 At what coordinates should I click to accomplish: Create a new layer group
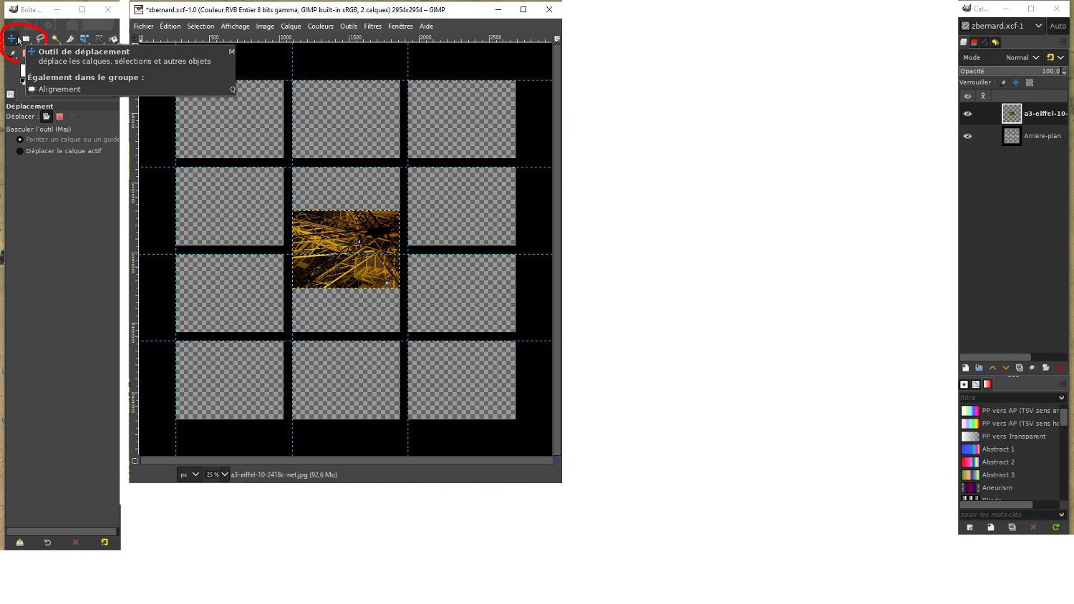979,368
